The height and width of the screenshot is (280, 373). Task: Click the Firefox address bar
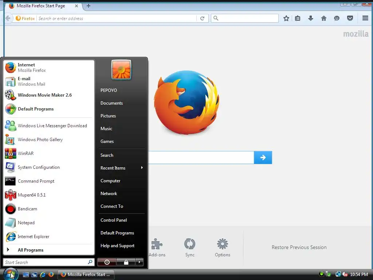[117, 18]
